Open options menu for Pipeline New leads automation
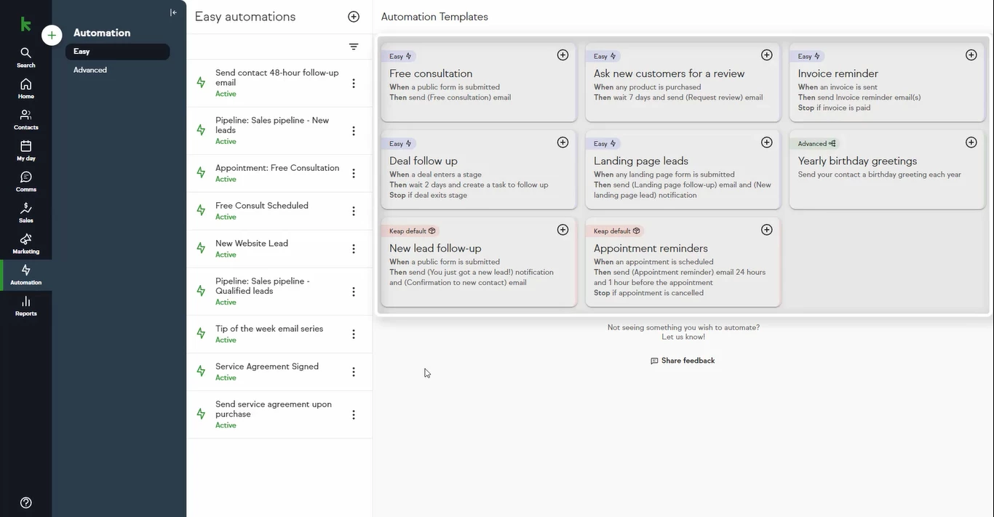The width and height of the screenshot is (994, 517). pyautogui.click(x=354, y=131)
